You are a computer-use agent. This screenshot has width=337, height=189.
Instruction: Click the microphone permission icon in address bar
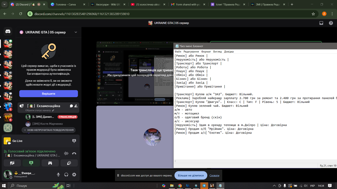click(x=30, y=14)
